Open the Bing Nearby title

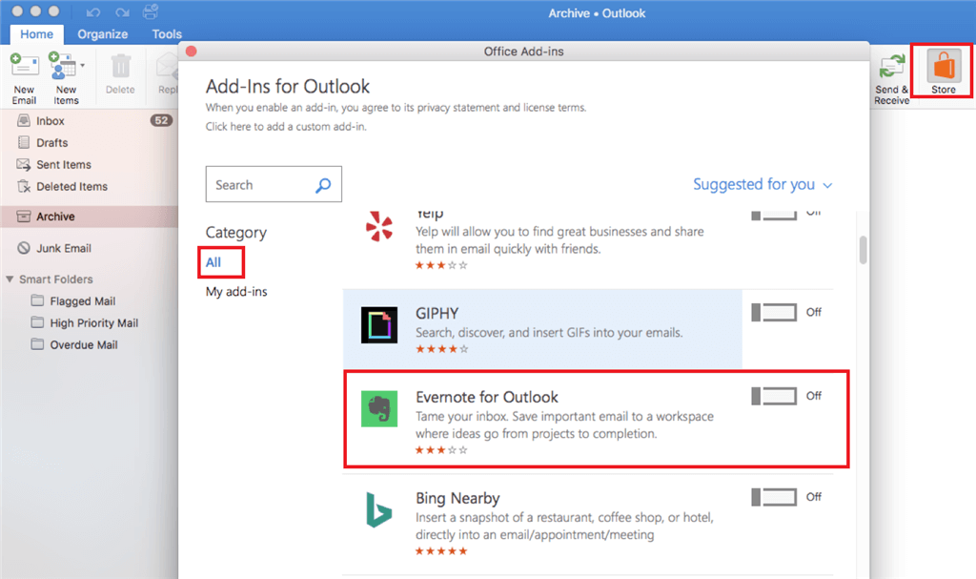[457, 498]
